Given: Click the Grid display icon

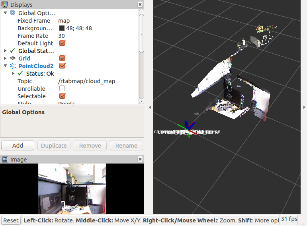Looking at the screenshot, I should point(13,58).
